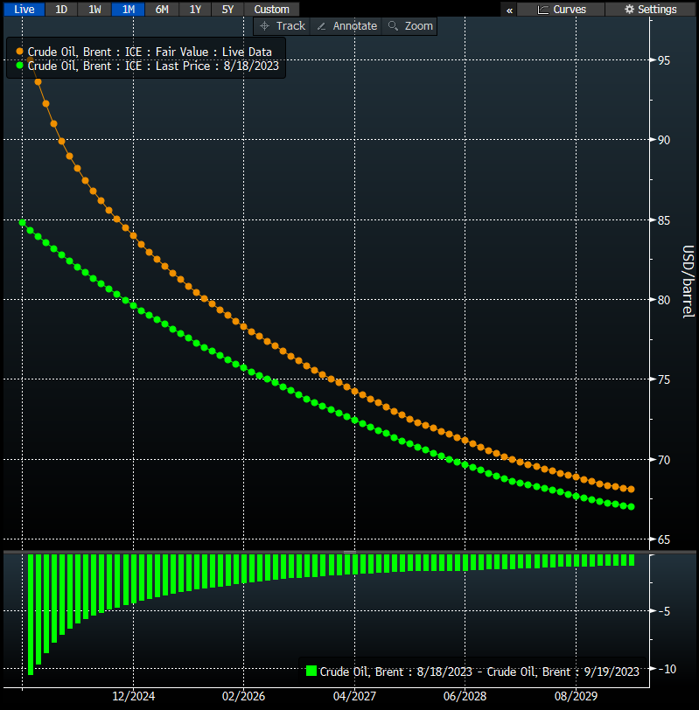Viewport: 699px width, 710px height.
Task: Open the Curves menu
Action: (x=561, y=10)
